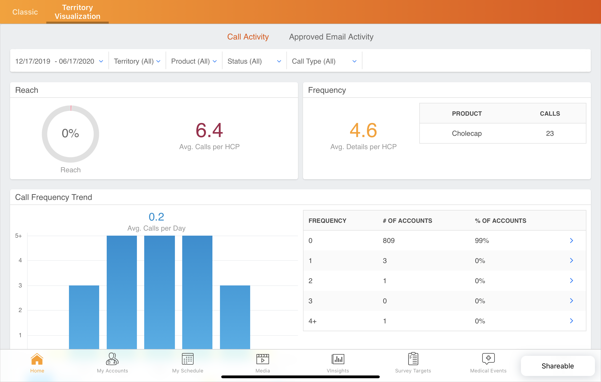This screenshot has height=382, width=601.
Task: Click the Reach donut progress ring
Action: click(70, 134)
